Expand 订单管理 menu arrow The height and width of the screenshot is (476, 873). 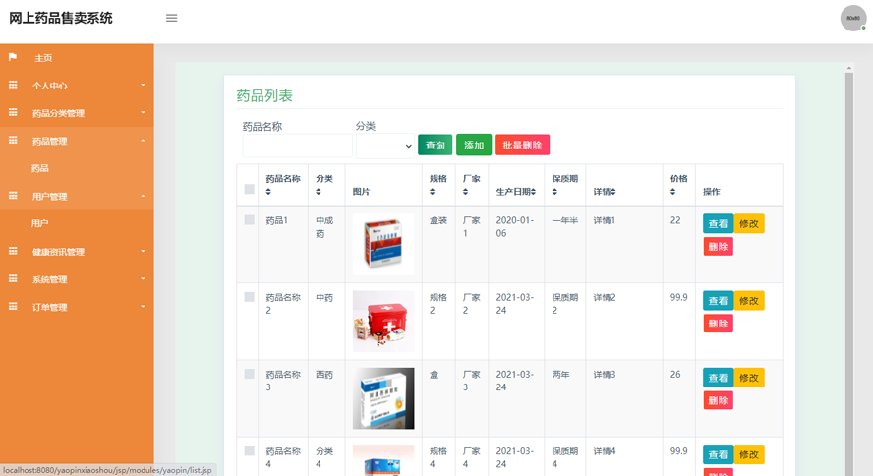click(x=144, y=306)
